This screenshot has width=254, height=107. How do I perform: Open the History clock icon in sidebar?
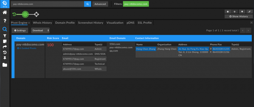(x=5, y=52)
